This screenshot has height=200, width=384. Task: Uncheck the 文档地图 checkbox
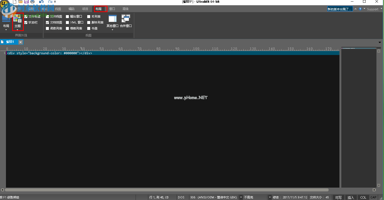tap(48, 22)
